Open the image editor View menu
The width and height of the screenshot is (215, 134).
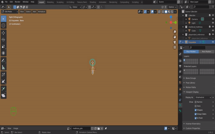(9, 128)
